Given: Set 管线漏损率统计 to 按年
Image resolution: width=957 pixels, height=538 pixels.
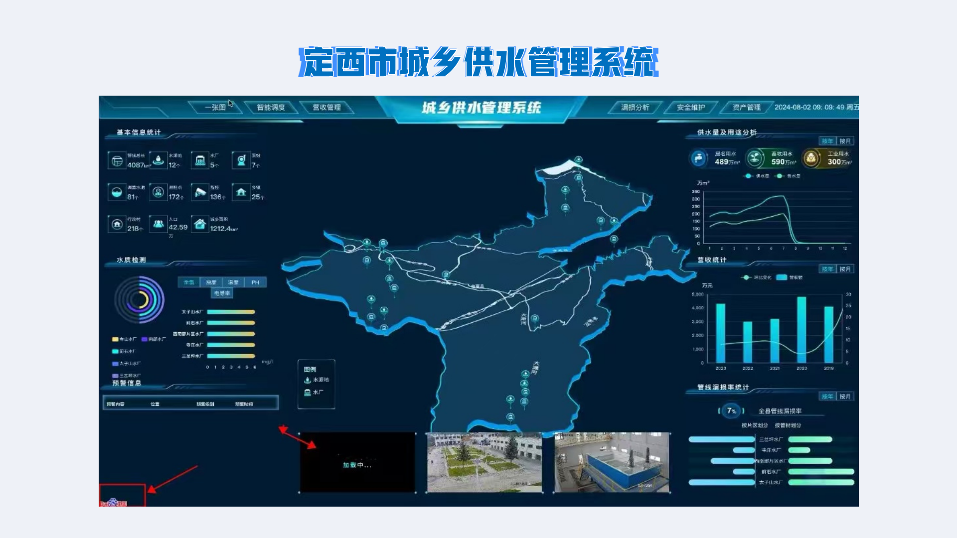Looking at the screenshot, I should coord(827,397).
